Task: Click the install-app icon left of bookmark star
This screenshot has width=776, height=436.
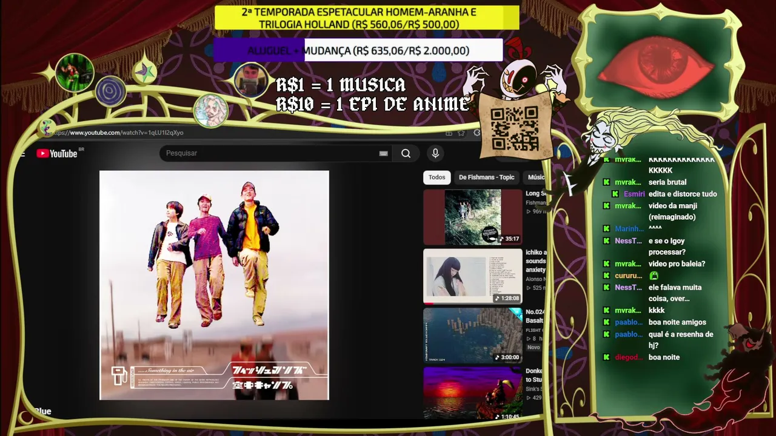Action: tap(449, 133)
